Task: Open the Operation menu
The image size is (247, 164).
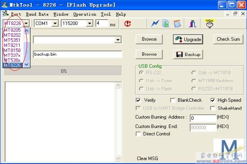Action: point(85,14)
